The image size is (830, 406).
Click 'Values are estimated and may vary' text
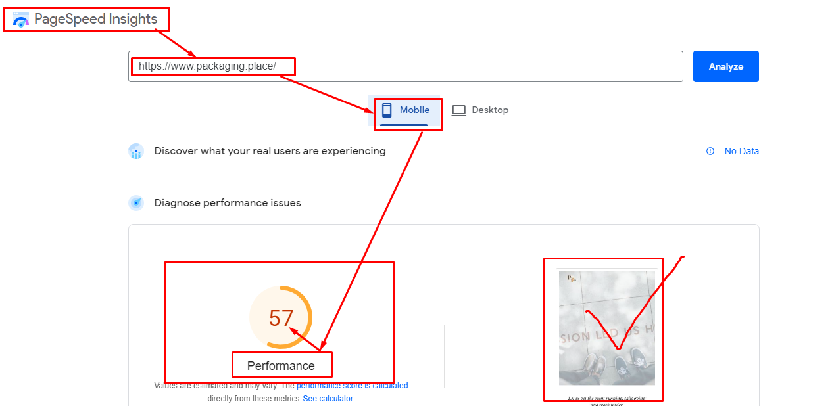point(216,386)
